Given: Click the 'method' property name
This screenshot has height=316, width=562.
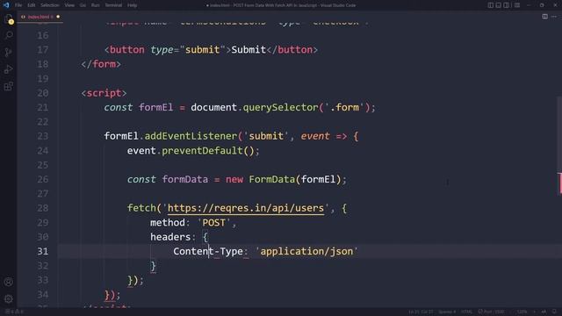Looking at the screenshot, I should pos(168,223).
